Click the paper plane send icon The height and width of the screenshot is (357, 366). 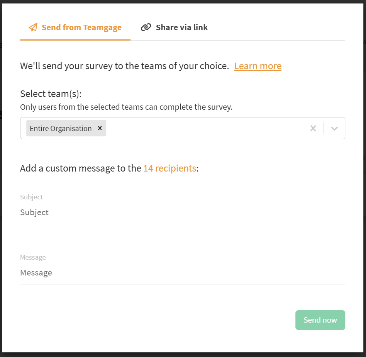(33, 27)
